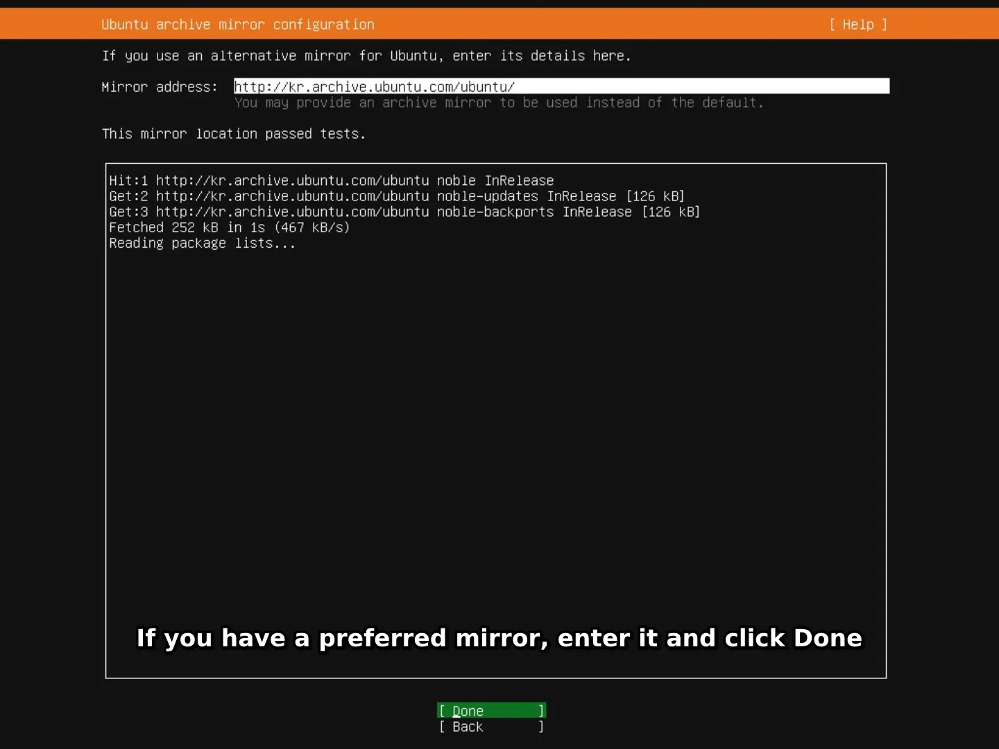Open the Help menu in header
The image size is (999, 749).
click(x=858, y=24)
